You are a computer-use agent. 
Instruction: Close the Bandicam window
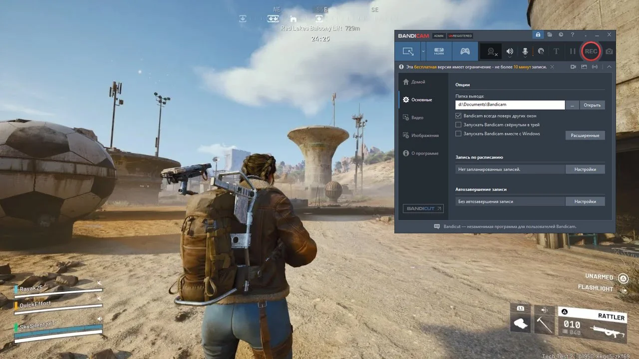[x=609, y=35]
